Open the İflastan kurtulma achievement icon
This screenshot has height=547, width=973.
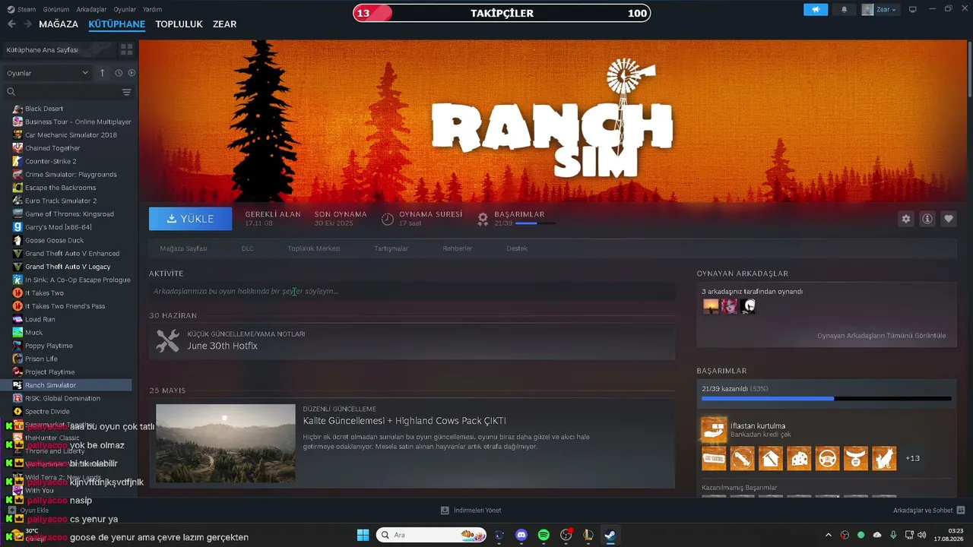click(x=713, y=429)
